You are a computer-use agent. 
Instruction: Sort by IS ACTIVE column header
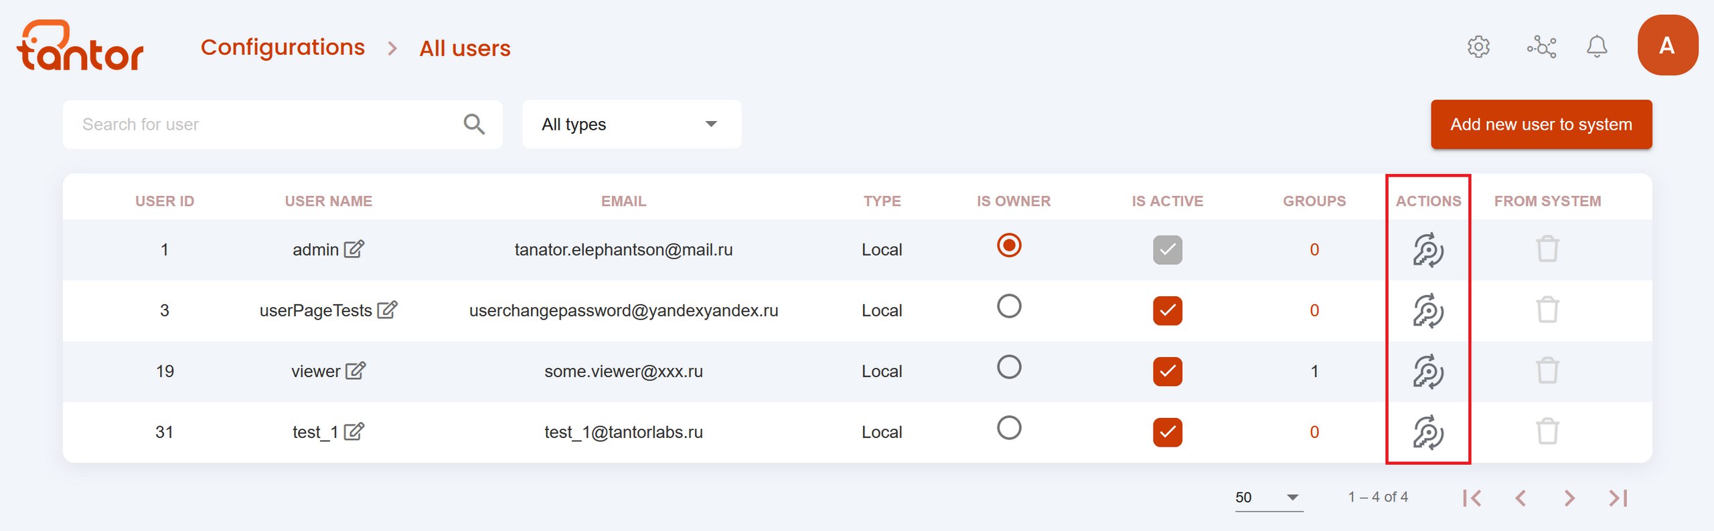(1168, 201)
